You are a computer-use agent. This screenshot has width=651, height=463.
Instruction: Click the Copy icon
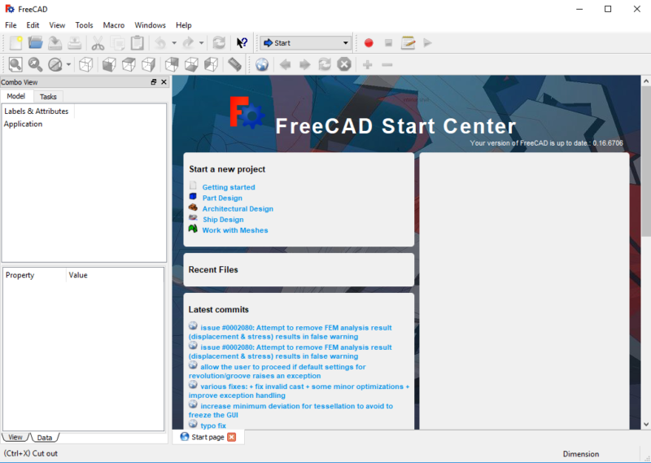click(x=118, y=43)
